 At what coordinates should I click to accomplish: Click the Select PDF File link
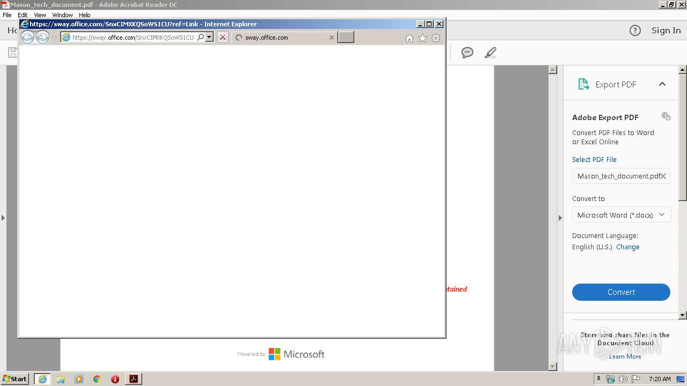(x=594, y=160)
